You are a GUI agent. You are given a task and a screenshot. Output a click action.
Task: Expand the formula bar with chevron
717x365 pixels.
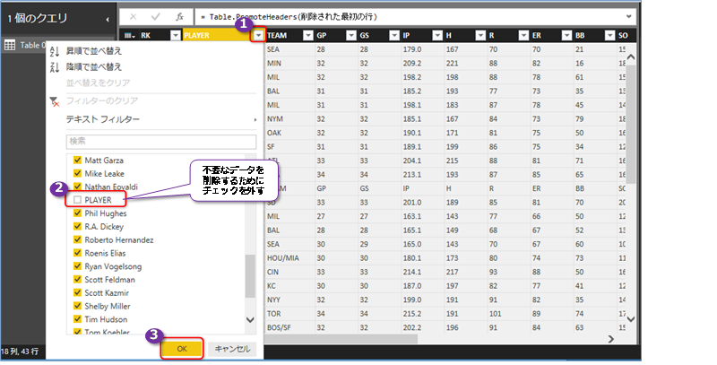(x=629, y=16)
